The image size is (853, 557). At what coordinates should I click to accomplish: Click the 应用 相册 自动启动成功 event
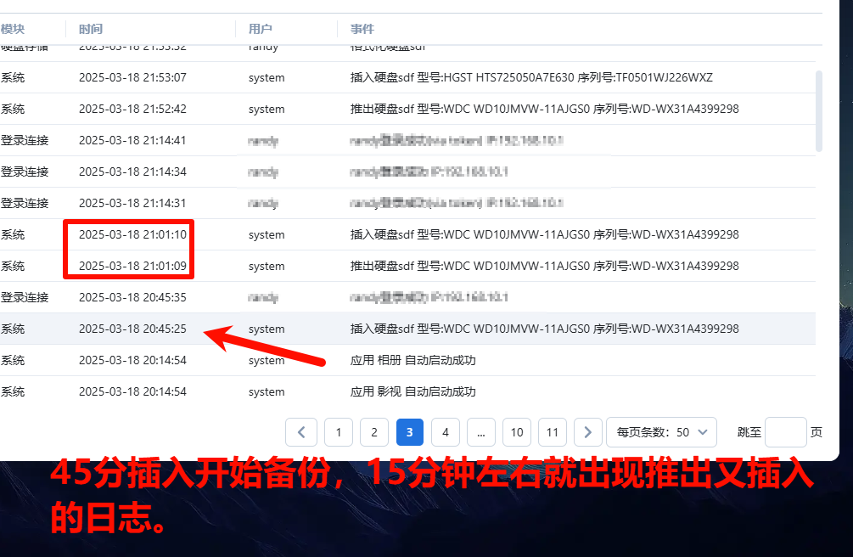click(412, 361)
